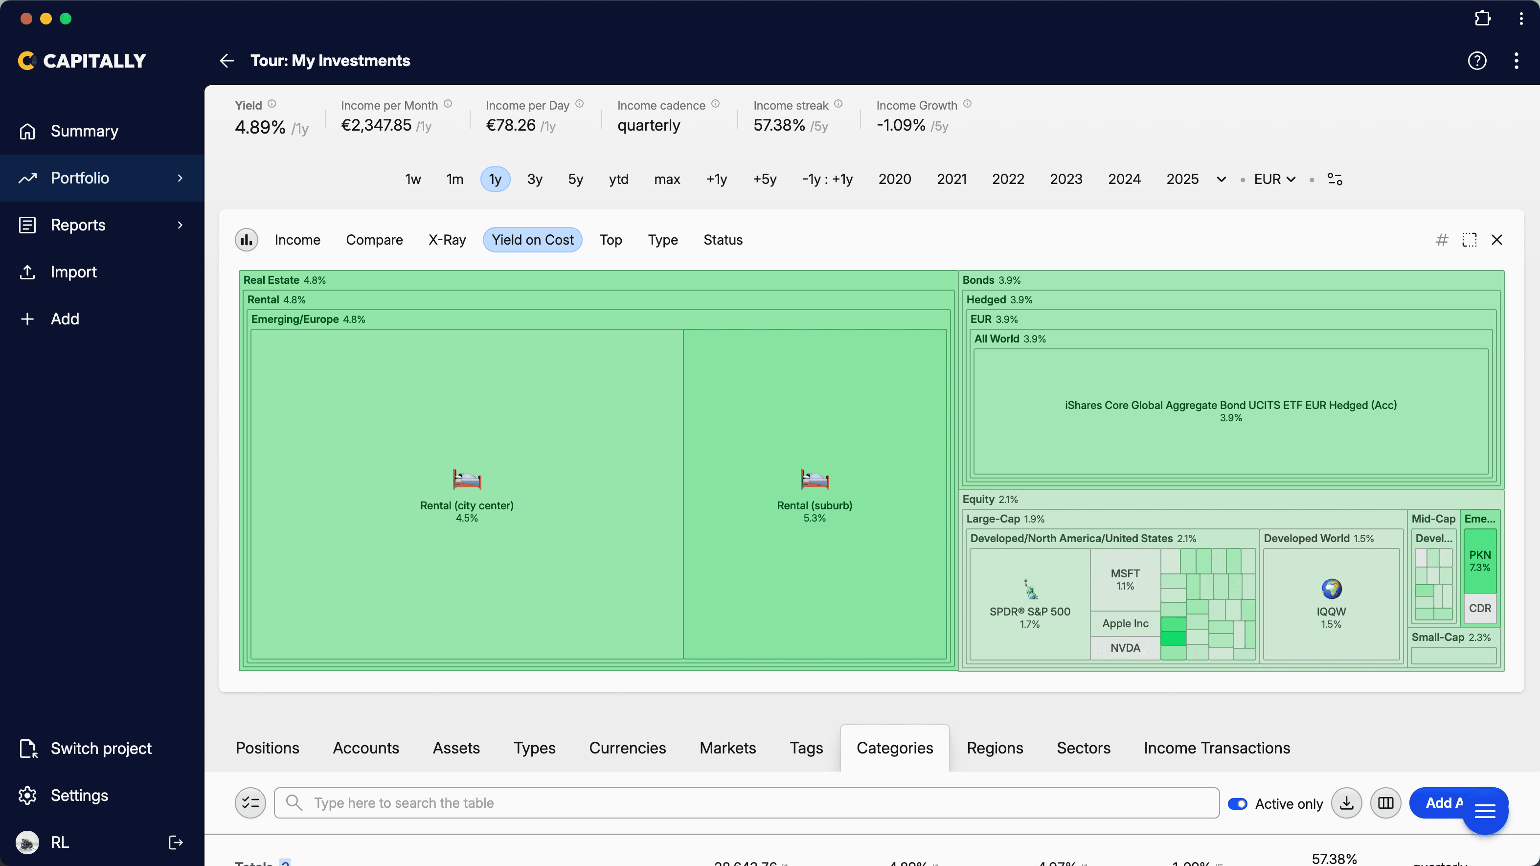1540x866 pixels.
Task: Click the back arrow next to Tour title
Action: coord(226,60)
